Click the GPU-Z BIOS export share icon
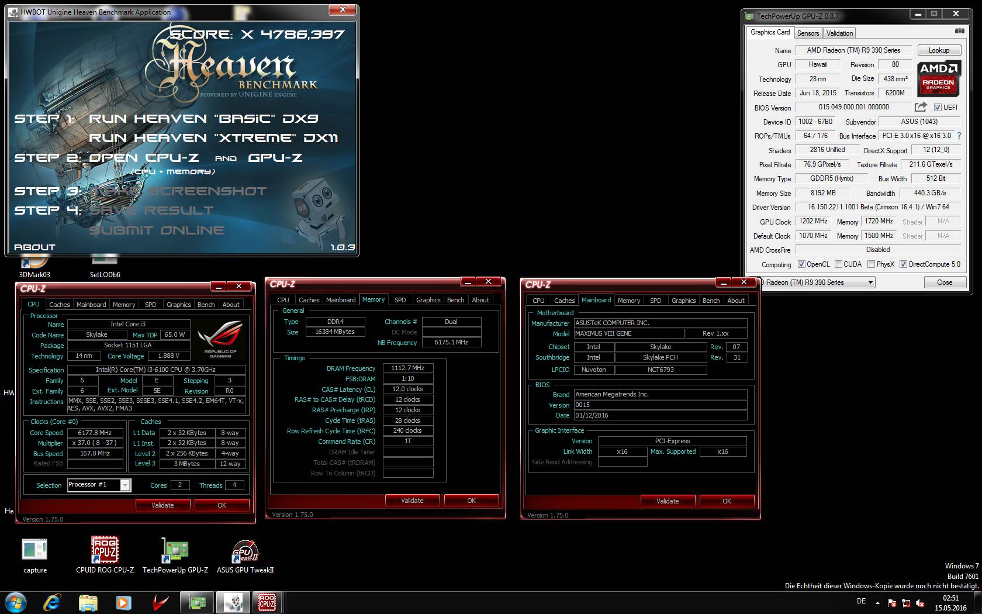This screenshot has width=982, height=614. tap(921, 107)
